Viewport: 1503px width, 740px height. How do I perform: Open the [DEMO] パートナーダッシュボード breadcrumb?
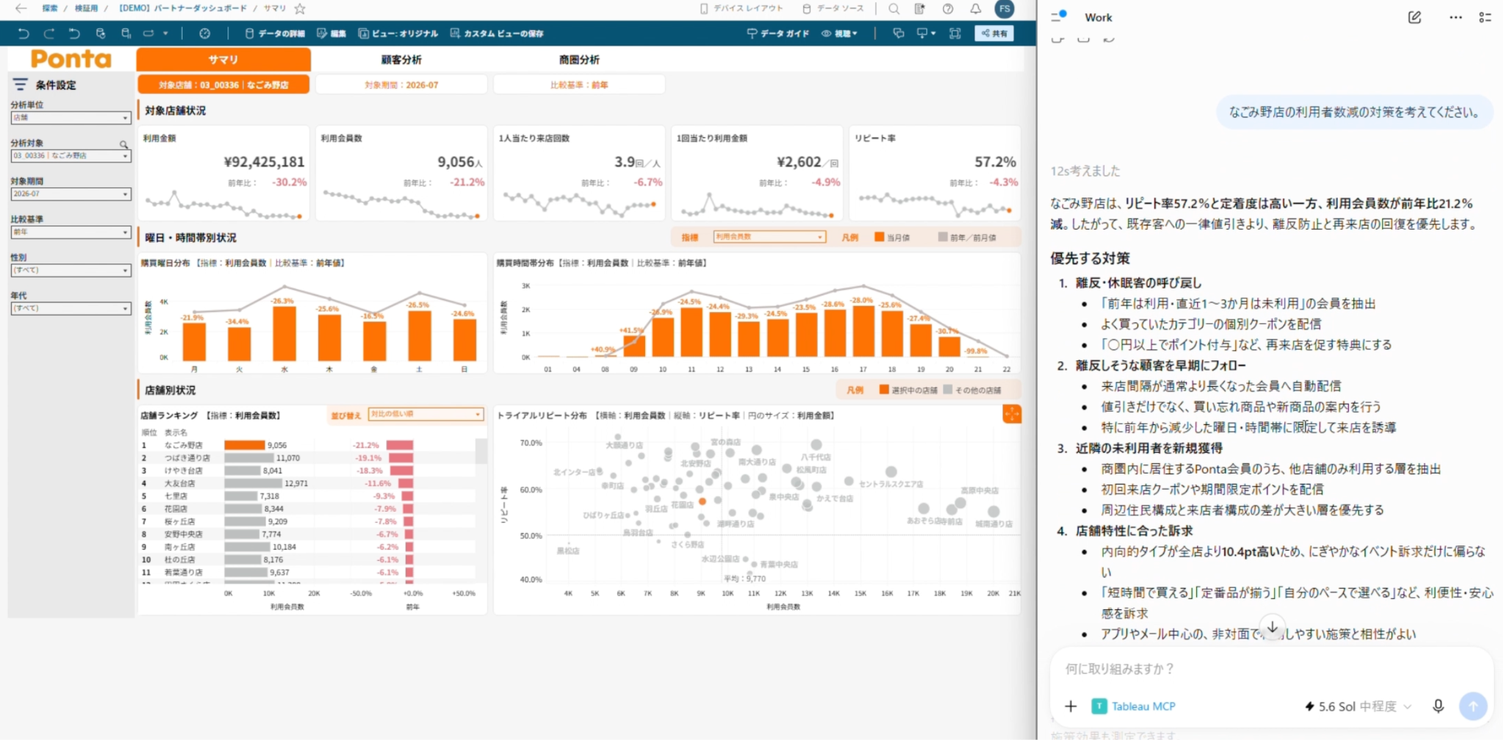(183, 9)
